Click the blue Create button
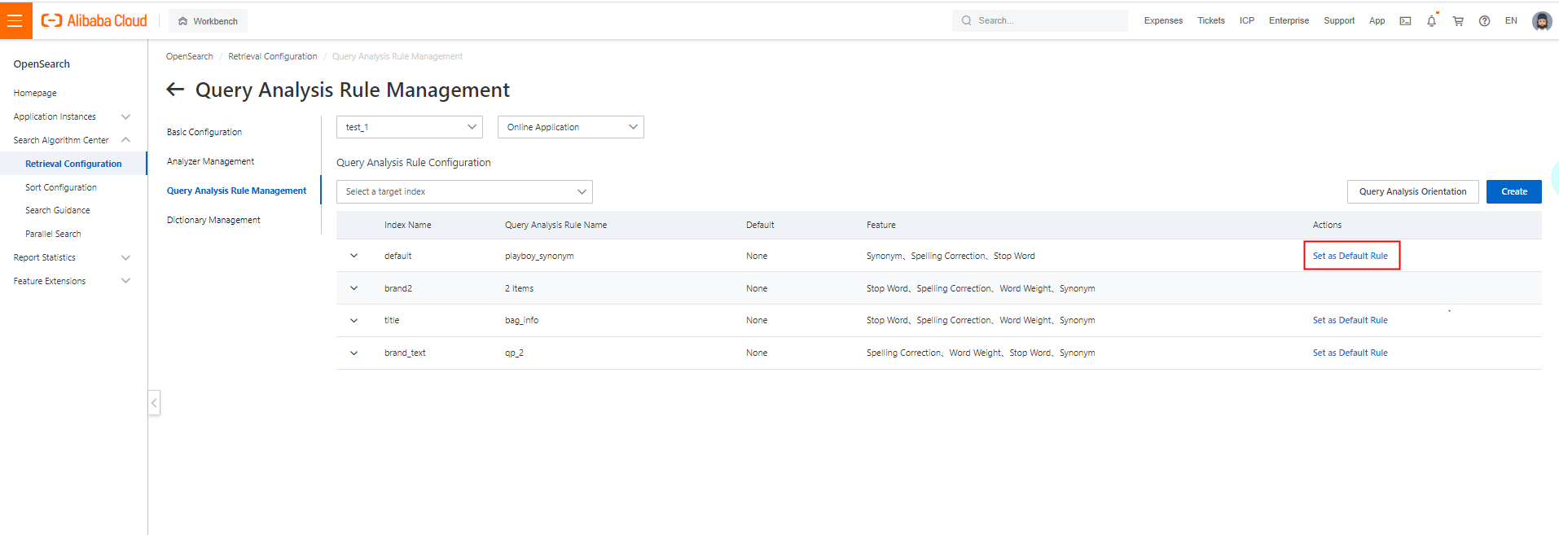Image resolution: width=1559 pixels, height=535 pixels. [1513, 191]
